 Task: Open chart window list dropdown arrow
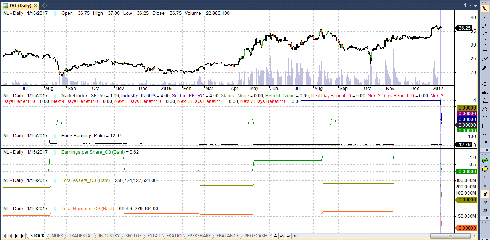click(476, 5)
